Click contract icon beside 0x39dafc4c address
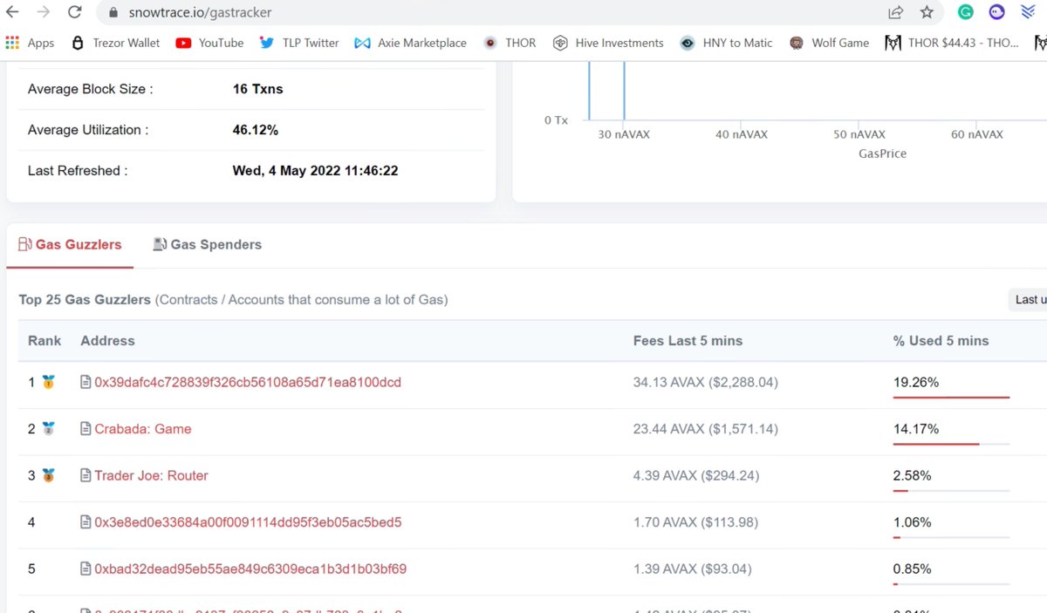Image resolution: width=1047 pixels, height=613 pixels. coord(86,382)
